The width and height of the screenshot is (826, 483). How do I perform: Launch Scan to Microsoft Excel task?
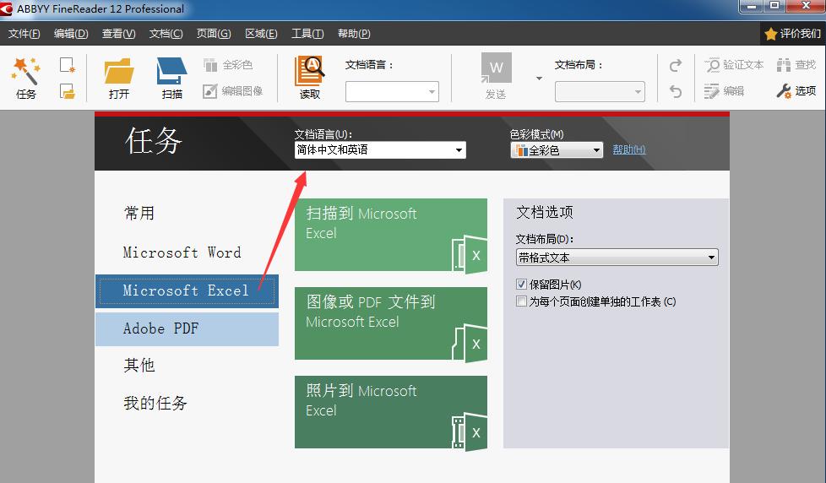coord(391,235)
